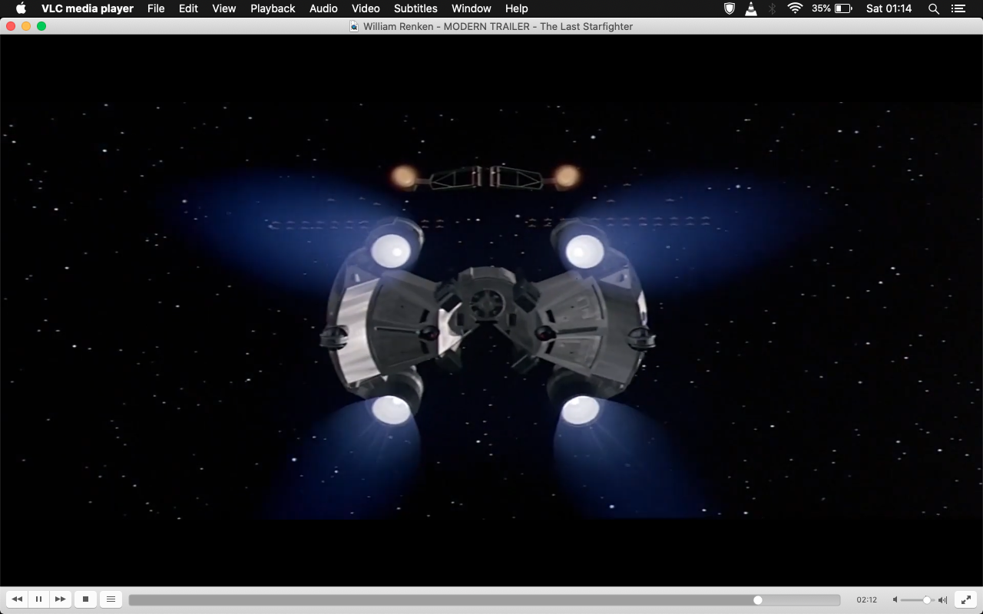This screenshot has width=983, height=614.
Task: Click the playback position knob on seek bar
Action: 758,600
